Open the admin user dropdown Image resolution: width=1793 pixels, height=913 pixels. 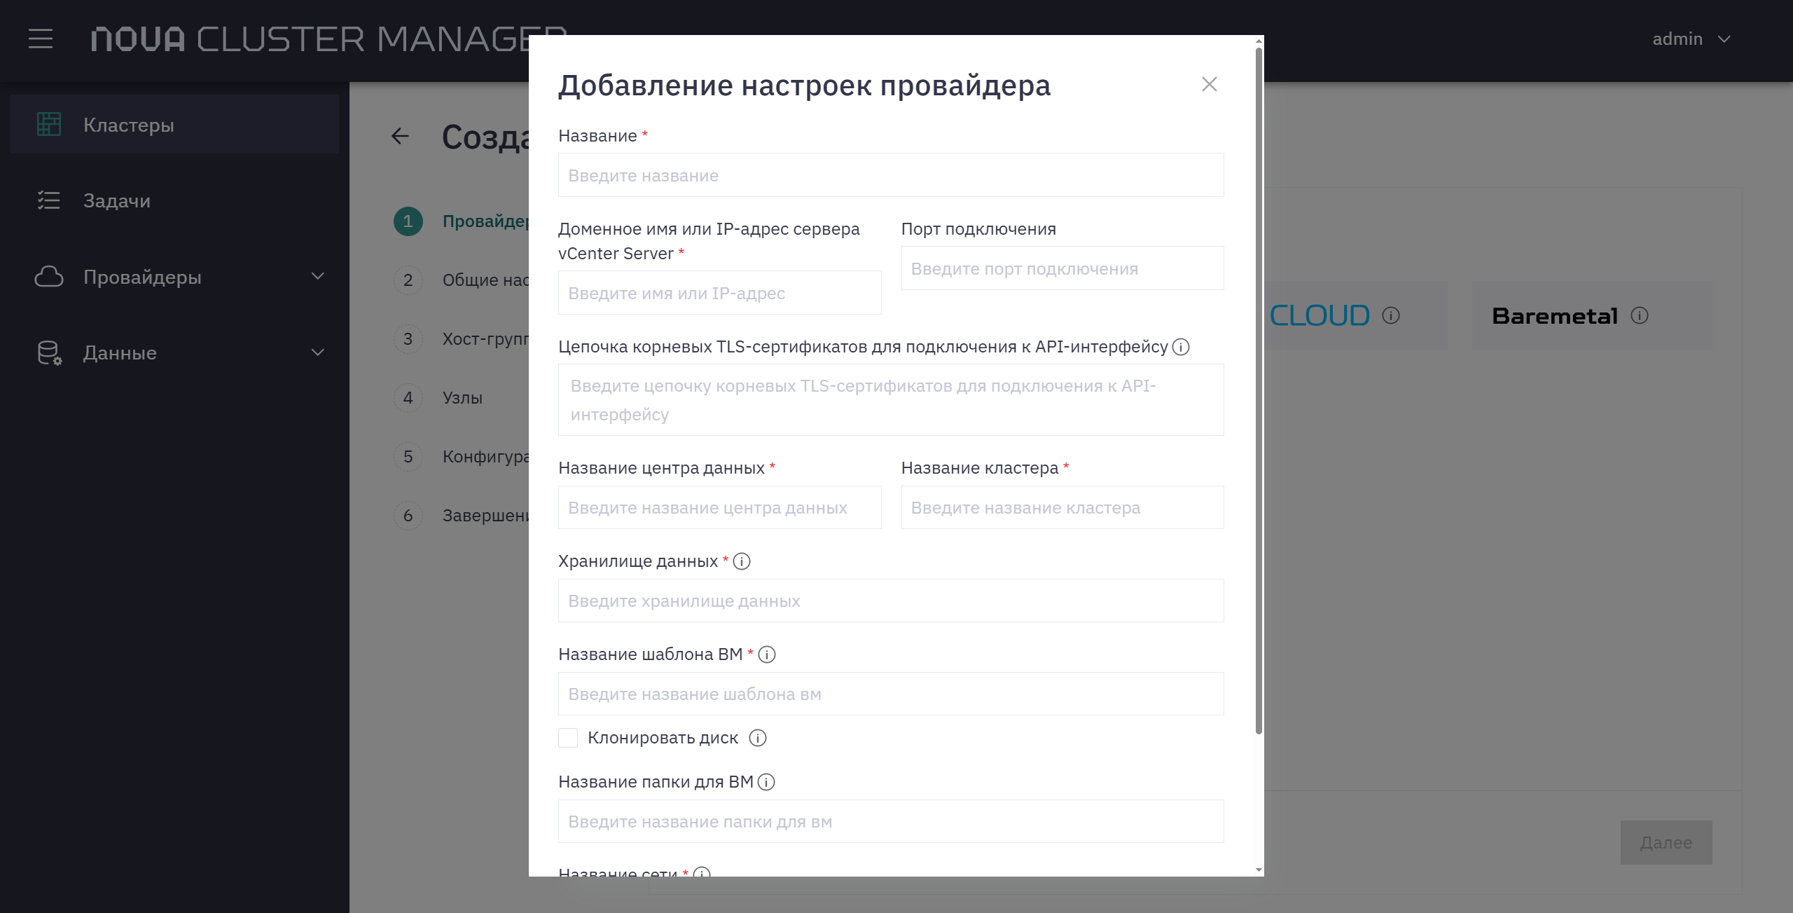pyautogui.click(x=1691, y=39)
